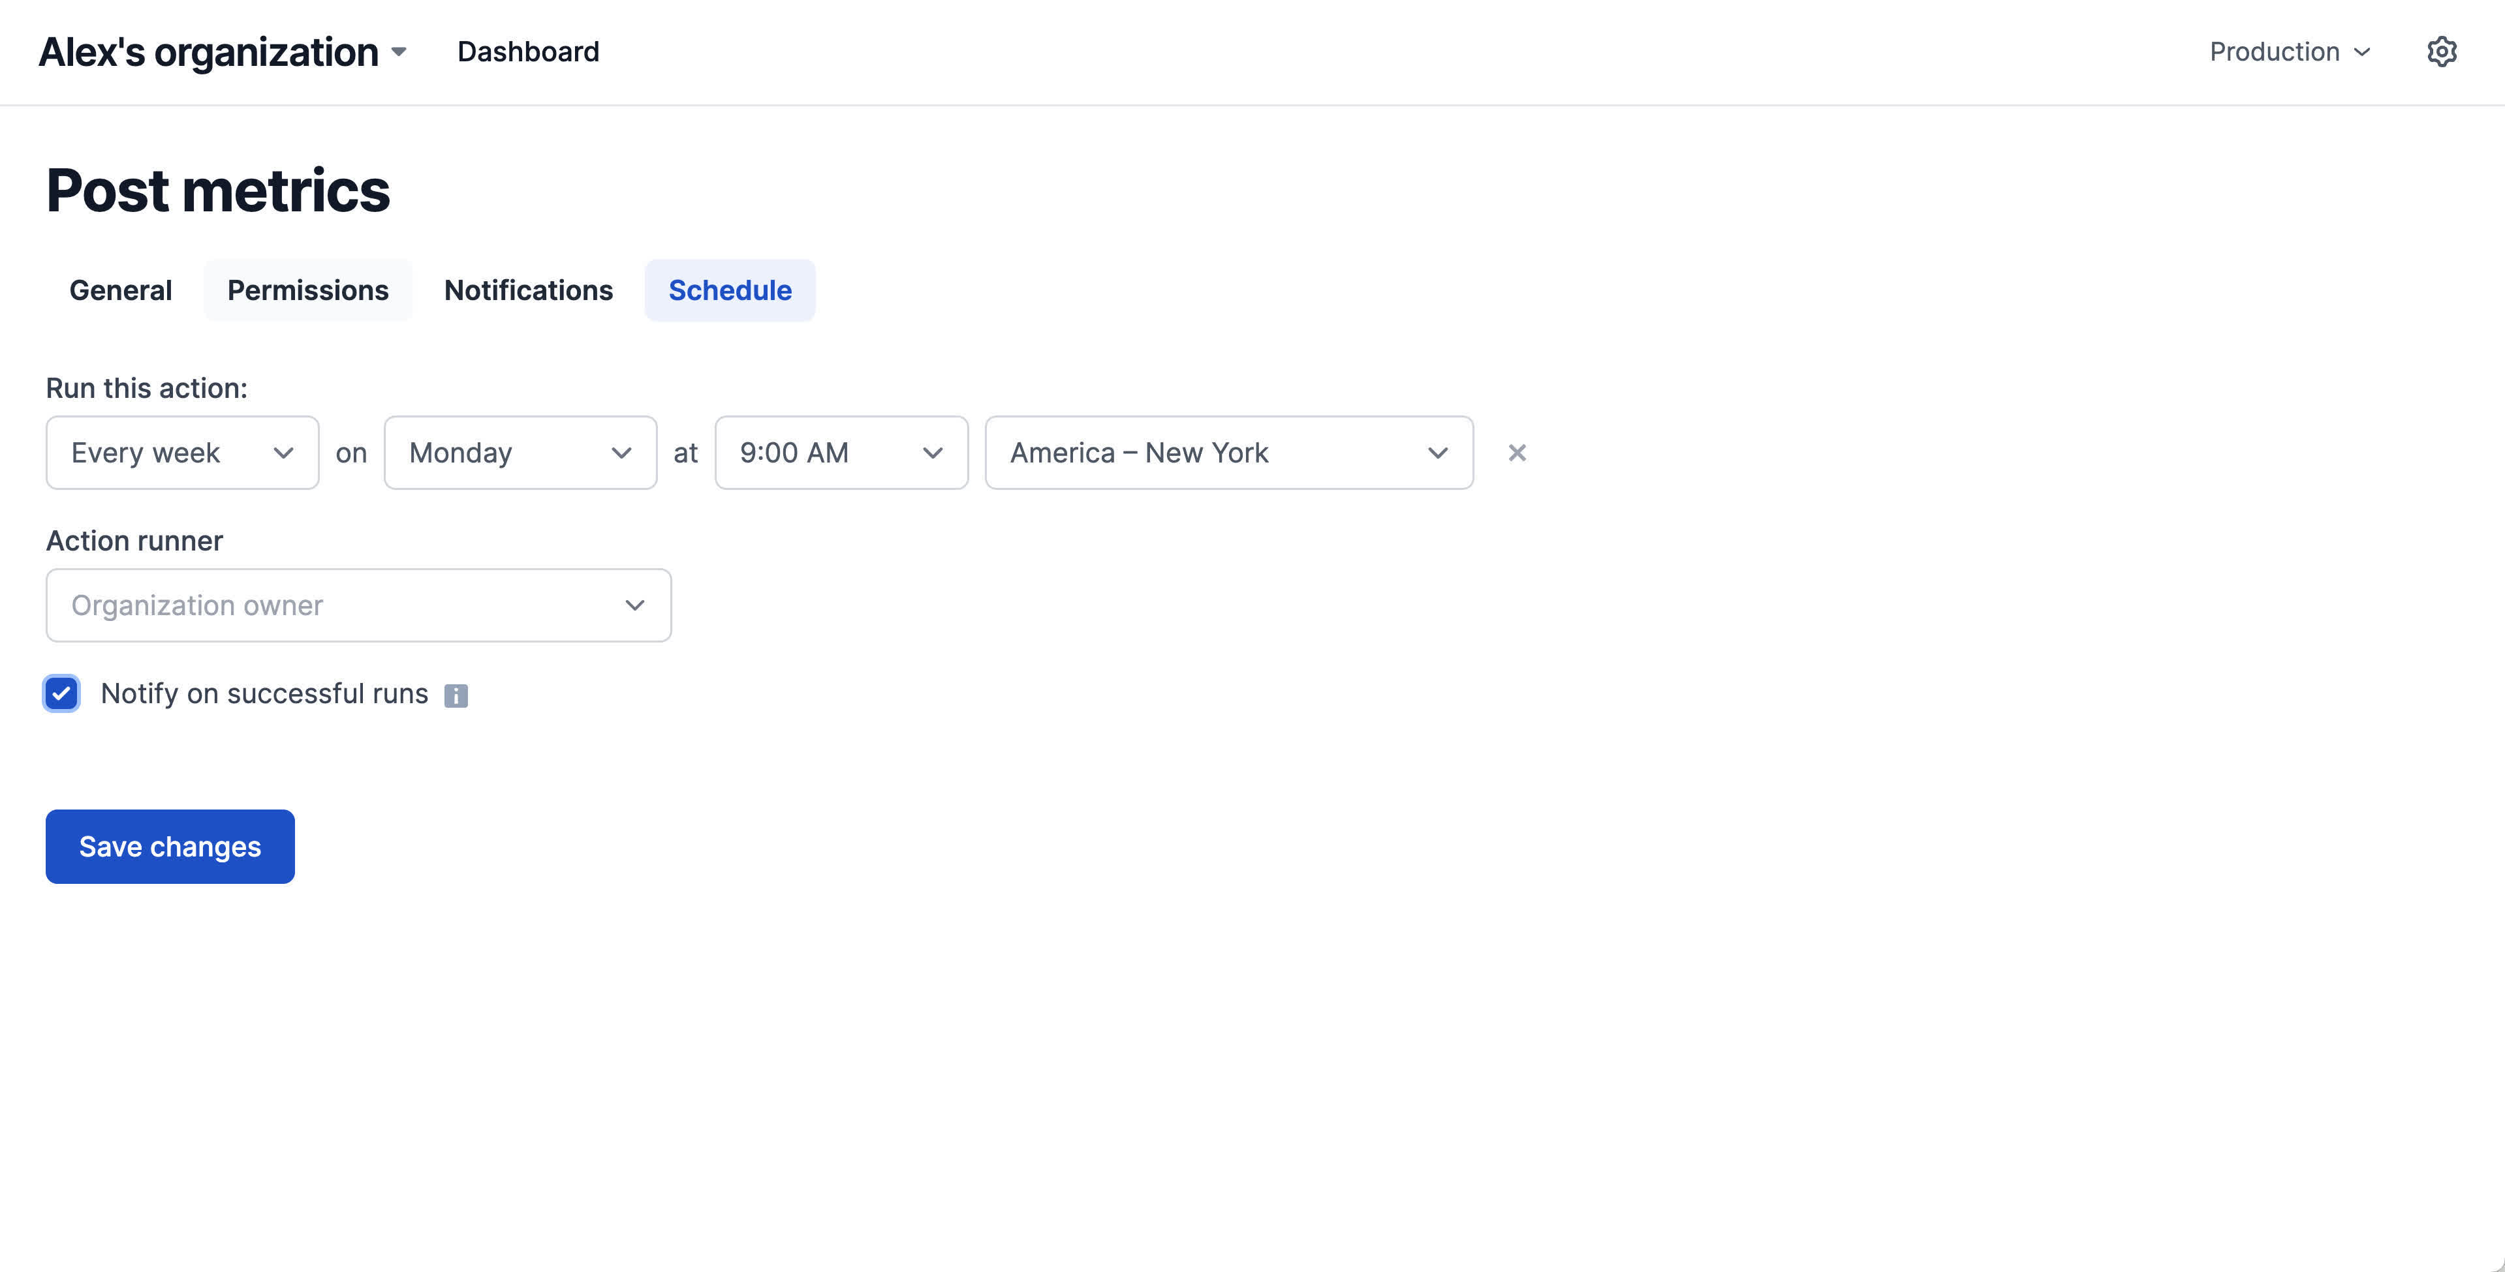Change the America – New York timezone
The image size is (2505, 1272).
pyautogui.click(x=1228, y=453)
